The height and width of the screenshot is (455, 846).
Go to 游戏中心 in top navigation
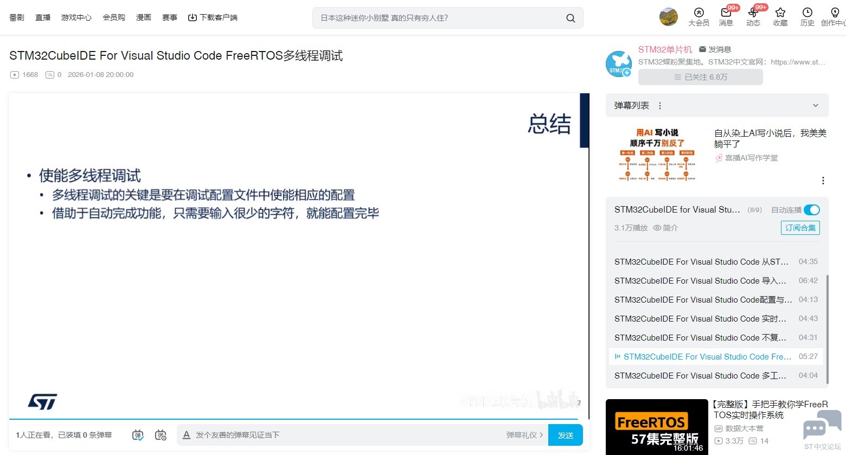coord(76,17)
